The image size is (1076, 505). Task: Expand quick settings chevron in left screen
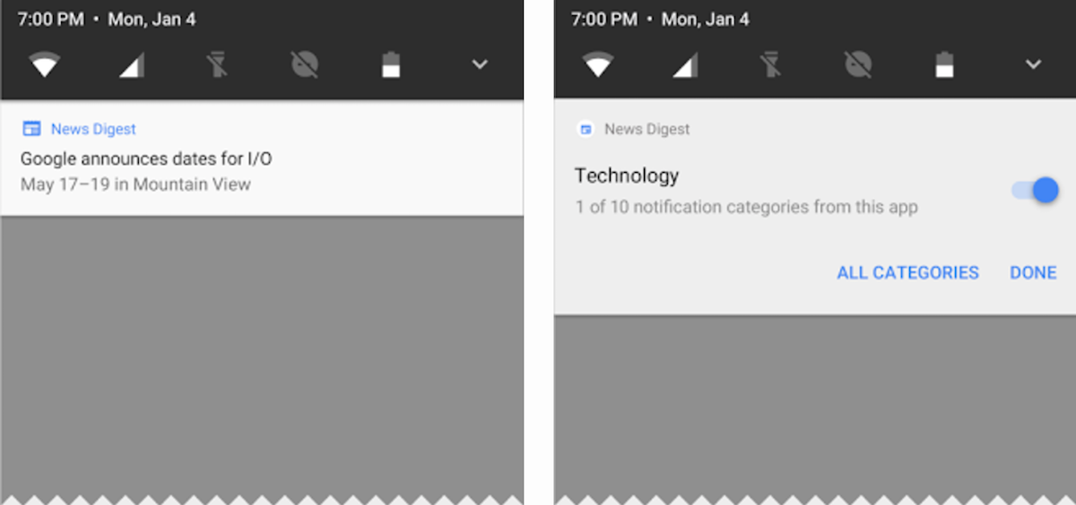point(480,64)
